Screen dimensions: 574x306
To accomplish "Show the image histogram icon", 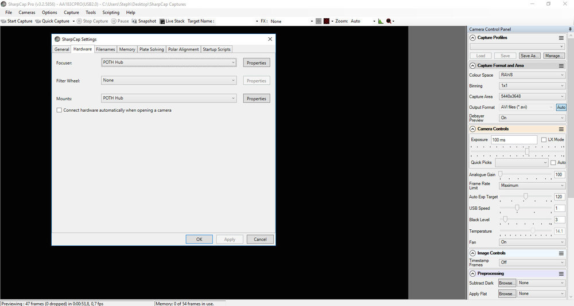I will point(381,21).
